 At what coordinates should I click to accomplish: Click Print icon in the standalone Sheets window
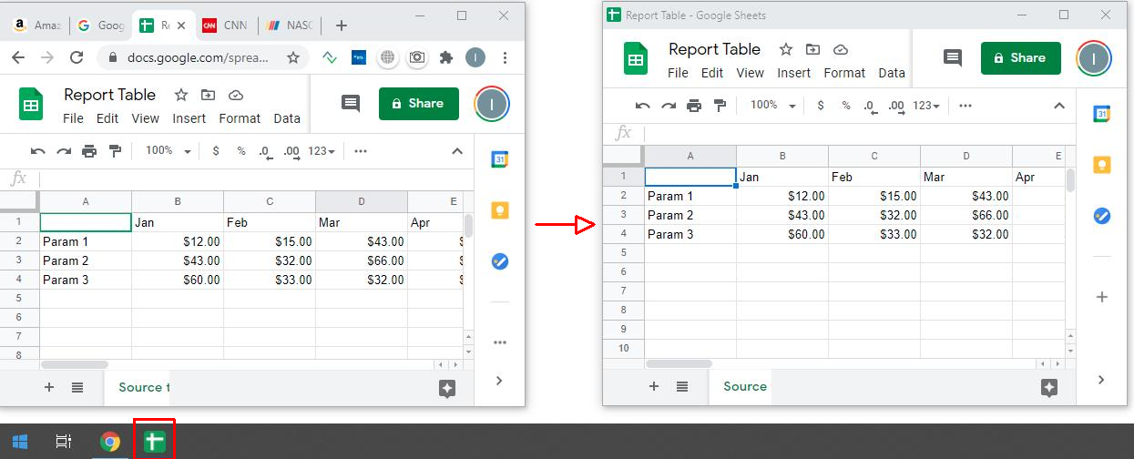(694, 106)
